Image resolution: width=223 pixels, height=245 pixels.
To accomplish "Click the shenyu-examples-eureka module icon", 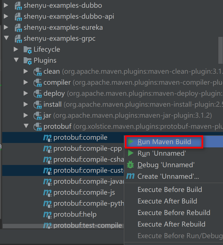I will pos(18,28).
